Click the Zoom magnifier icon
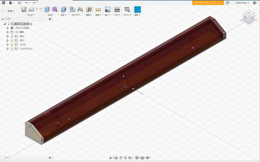The image size is (260, 162). pos(125,158)
